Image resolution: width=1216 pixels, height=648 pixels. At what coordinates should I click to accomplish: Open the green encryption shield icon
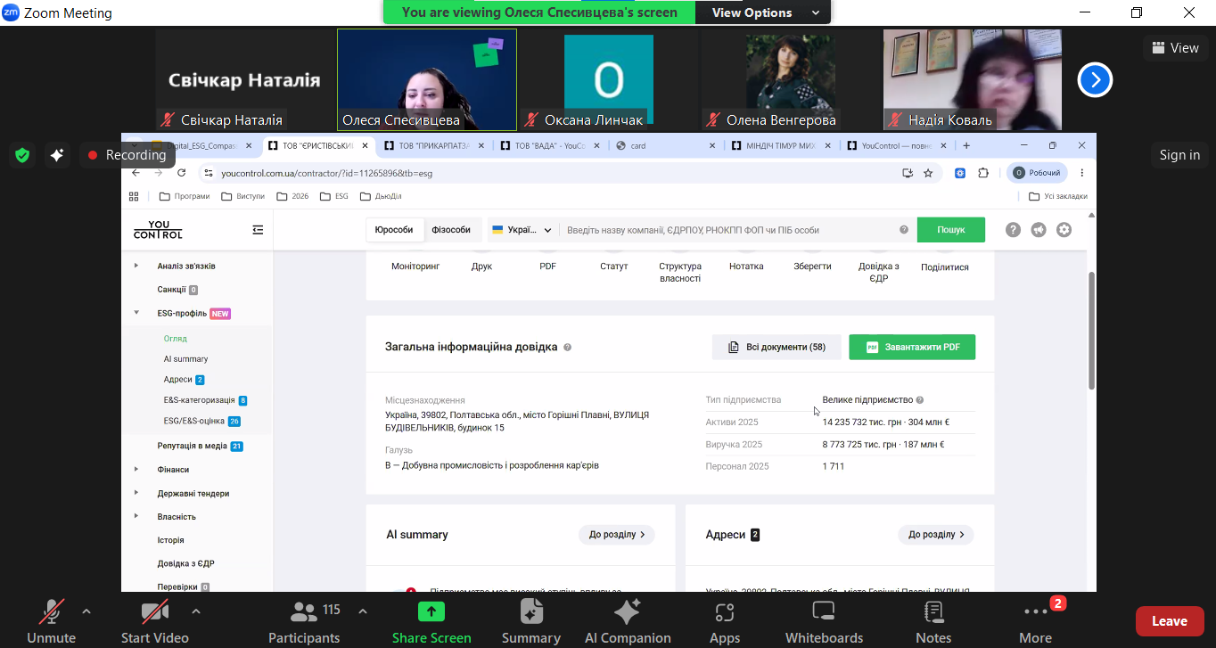[x=22, y=155]
